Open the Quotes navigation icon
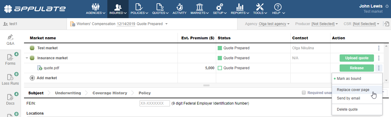Image resolution: width=391 pixels, height=117 pixels. click(x=160, y=7)
